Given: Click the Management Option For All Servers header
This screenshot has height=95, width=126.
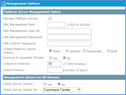Looking at the screenshot, I should 64,77.
